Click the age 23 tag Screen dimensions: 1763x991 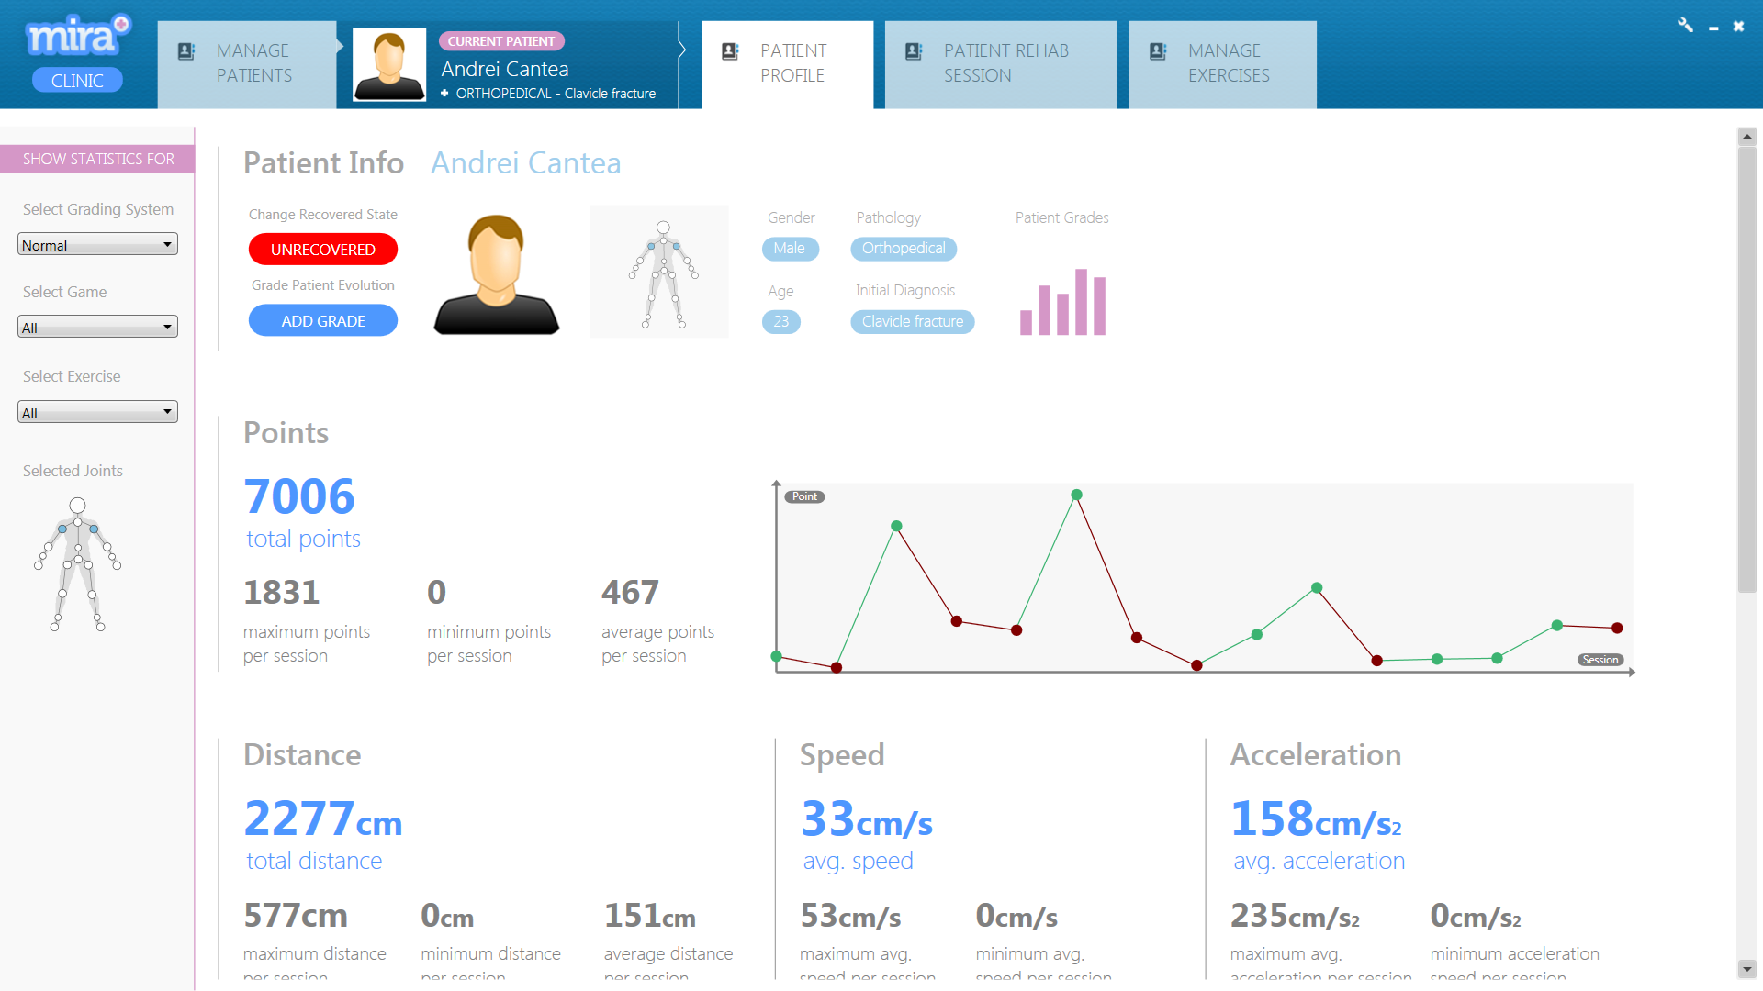tap(781, 322)
